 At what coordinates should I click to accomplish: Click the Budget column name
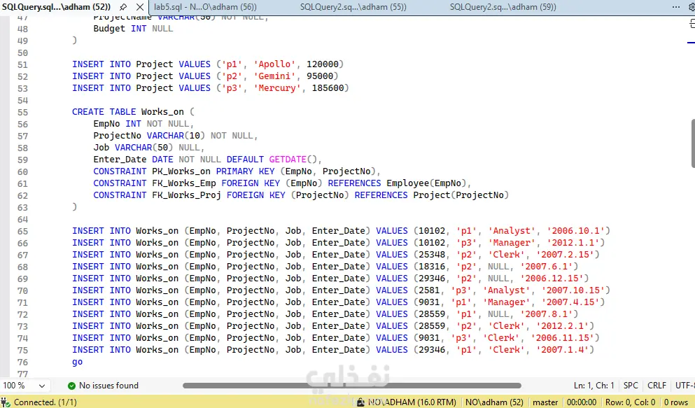pyautogui.click(x=109, y=29)
